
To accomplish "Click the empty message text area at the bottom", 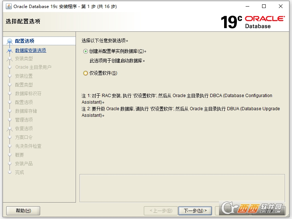I will (x=182, y=188).
